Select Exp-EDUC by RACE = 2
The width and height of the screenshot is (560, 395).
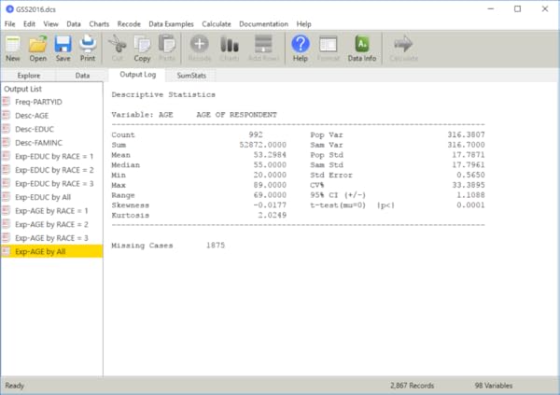[54, 170]
